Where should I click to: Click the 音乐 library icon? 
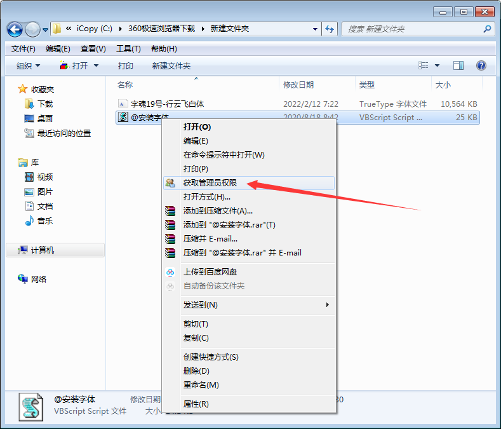coord(29,221)
